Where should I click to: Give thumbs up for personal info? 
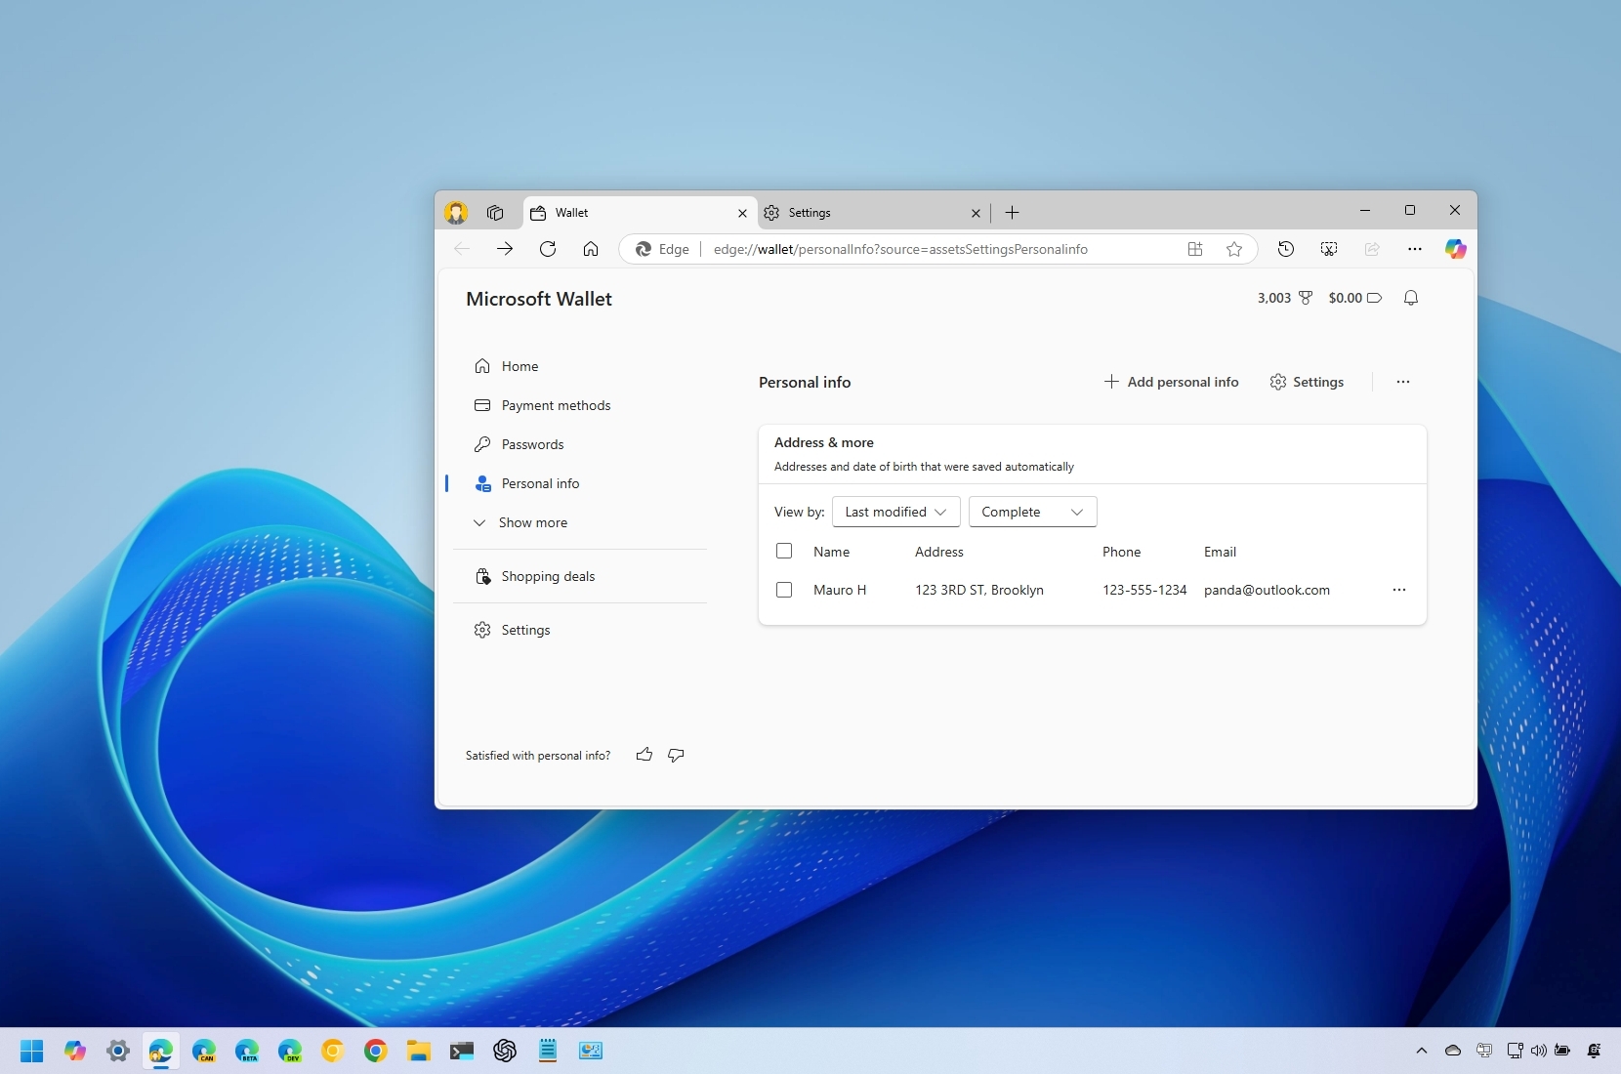(x=644, y=755)
